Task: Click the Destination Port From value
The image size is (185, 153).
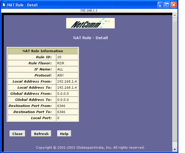Action: [61, 106]
